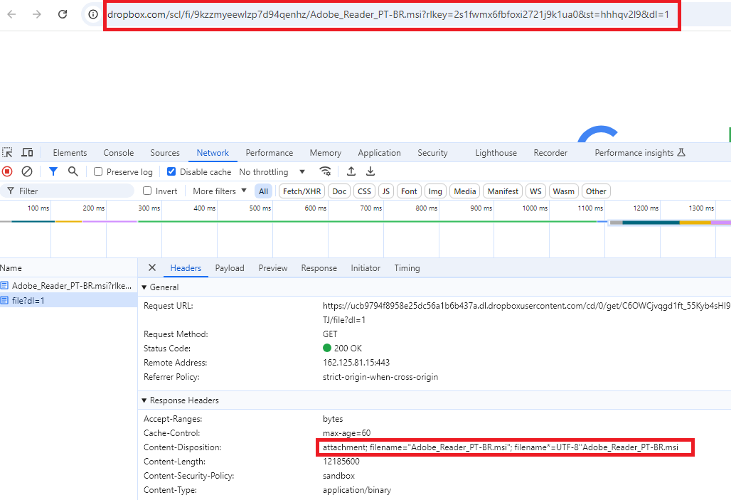731x500 pixels.
Task: Click the Filter text input field
Action: [x=68, y=191]
